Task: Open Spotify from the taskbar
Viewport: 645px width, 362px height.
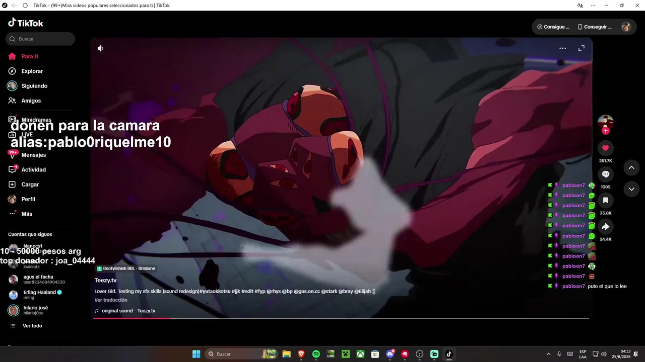Action: pyautogui.click(x=316, y=354)
